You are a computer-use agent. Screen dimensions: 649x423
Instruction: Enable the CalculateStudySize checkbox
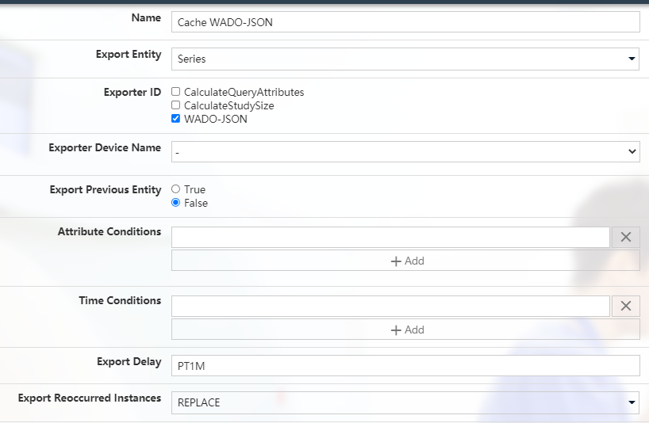coord(175,105)
